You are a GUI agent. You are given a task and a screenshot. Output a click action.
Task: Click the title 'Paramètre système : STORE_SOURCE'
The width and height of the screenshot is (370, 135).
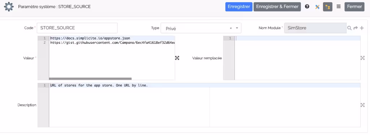click(x=54, y=7)
